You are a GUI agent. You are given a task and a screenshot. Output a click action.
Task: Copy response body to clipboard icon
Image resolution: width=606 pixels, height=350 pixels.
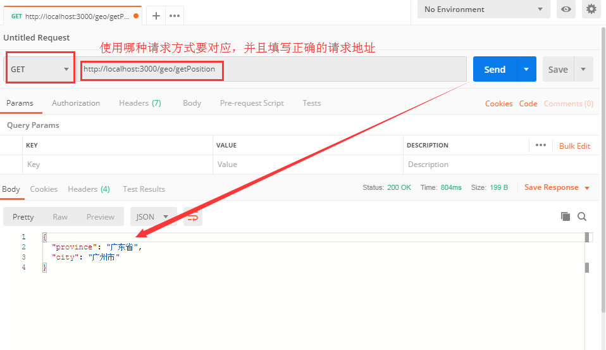[x=566, y=216]
